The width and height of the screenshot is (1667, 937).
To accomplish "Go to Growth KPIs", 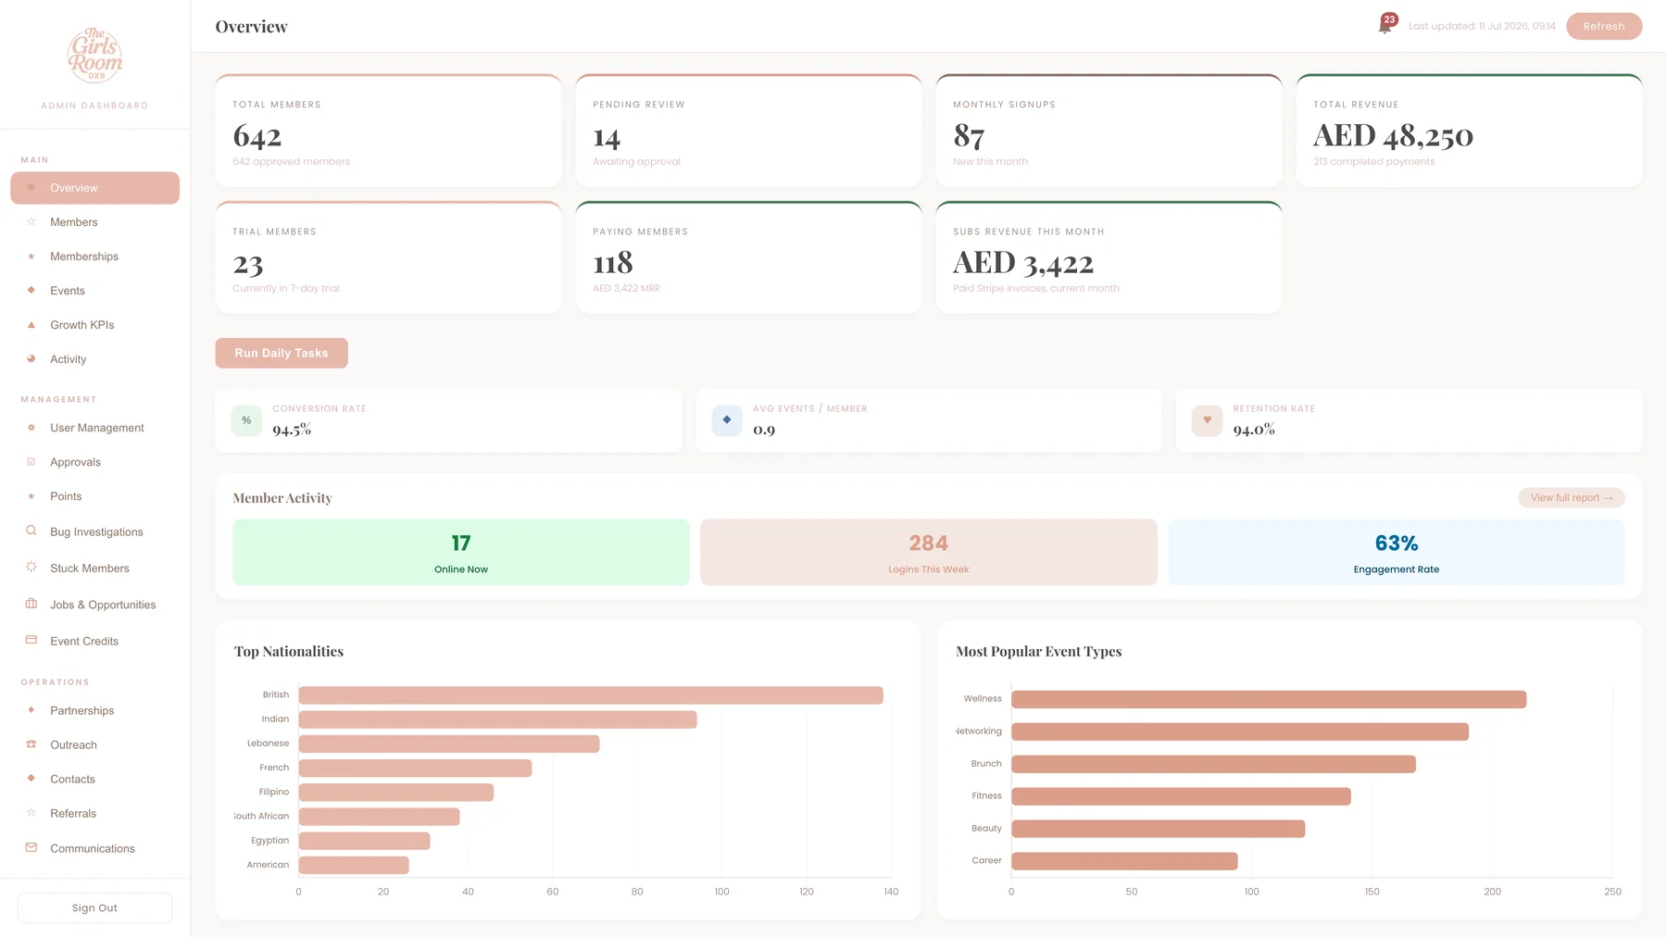I will (x=94, y=325).
